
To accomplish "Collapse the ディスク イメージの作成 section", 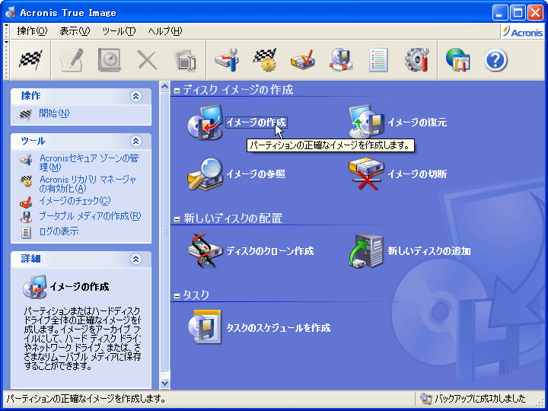I will coord(177,91).
